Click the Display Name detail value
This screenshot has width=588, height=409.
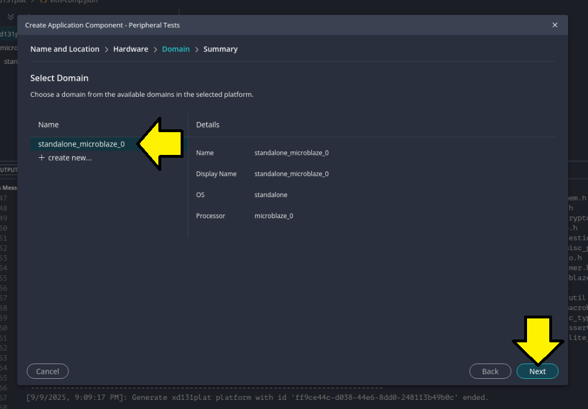291,174
